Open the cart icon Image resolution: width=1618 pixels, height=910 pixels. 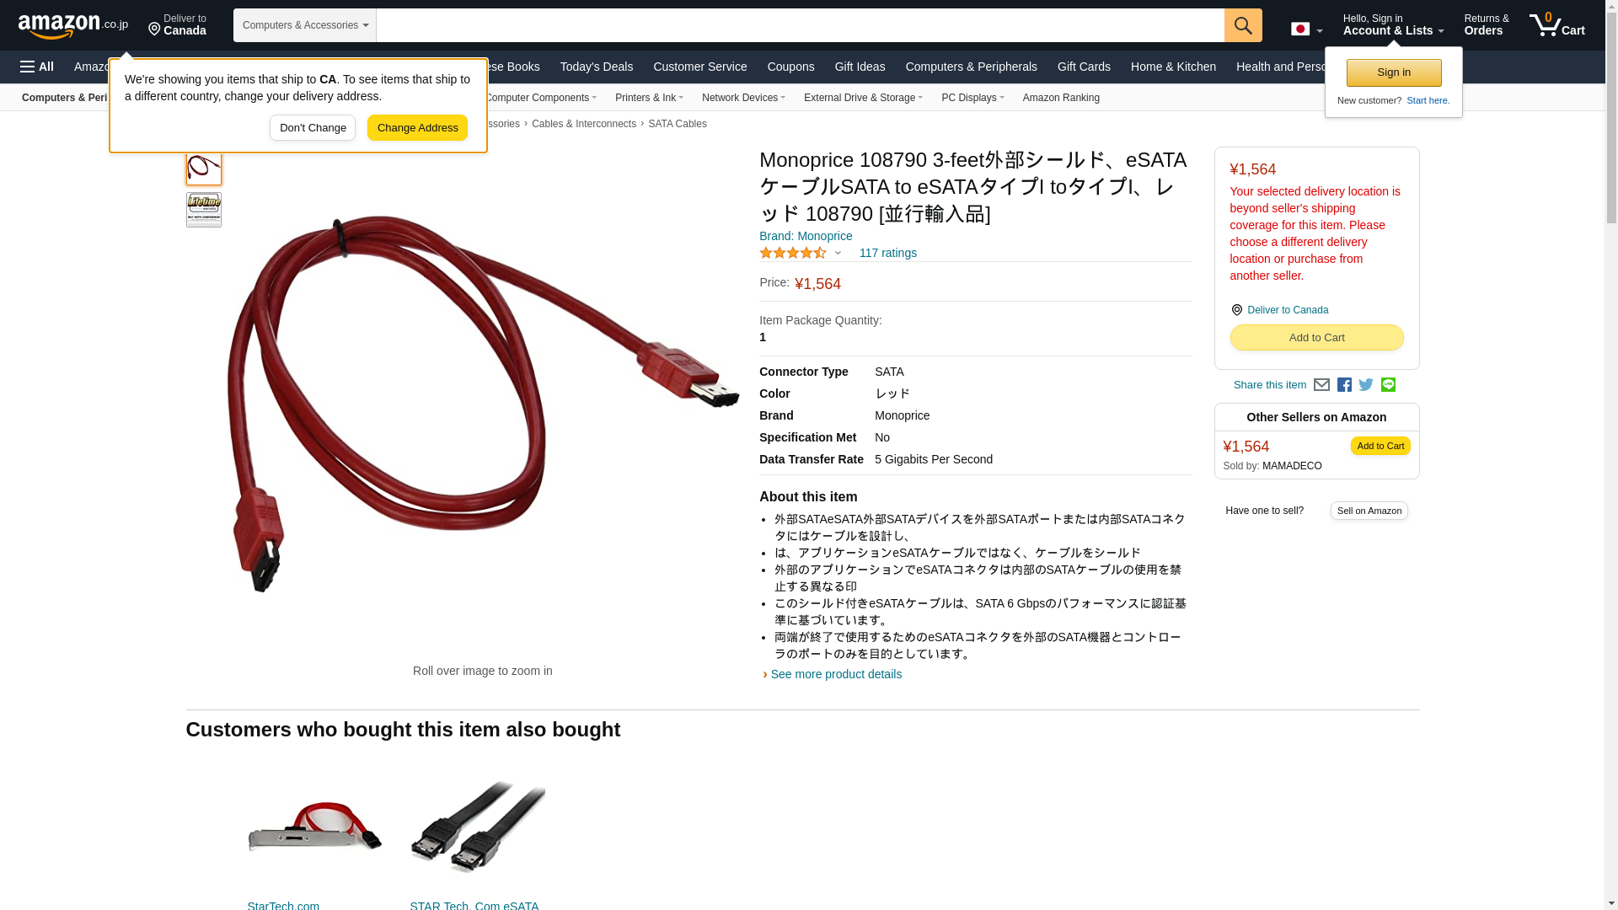coord(1557,25)
